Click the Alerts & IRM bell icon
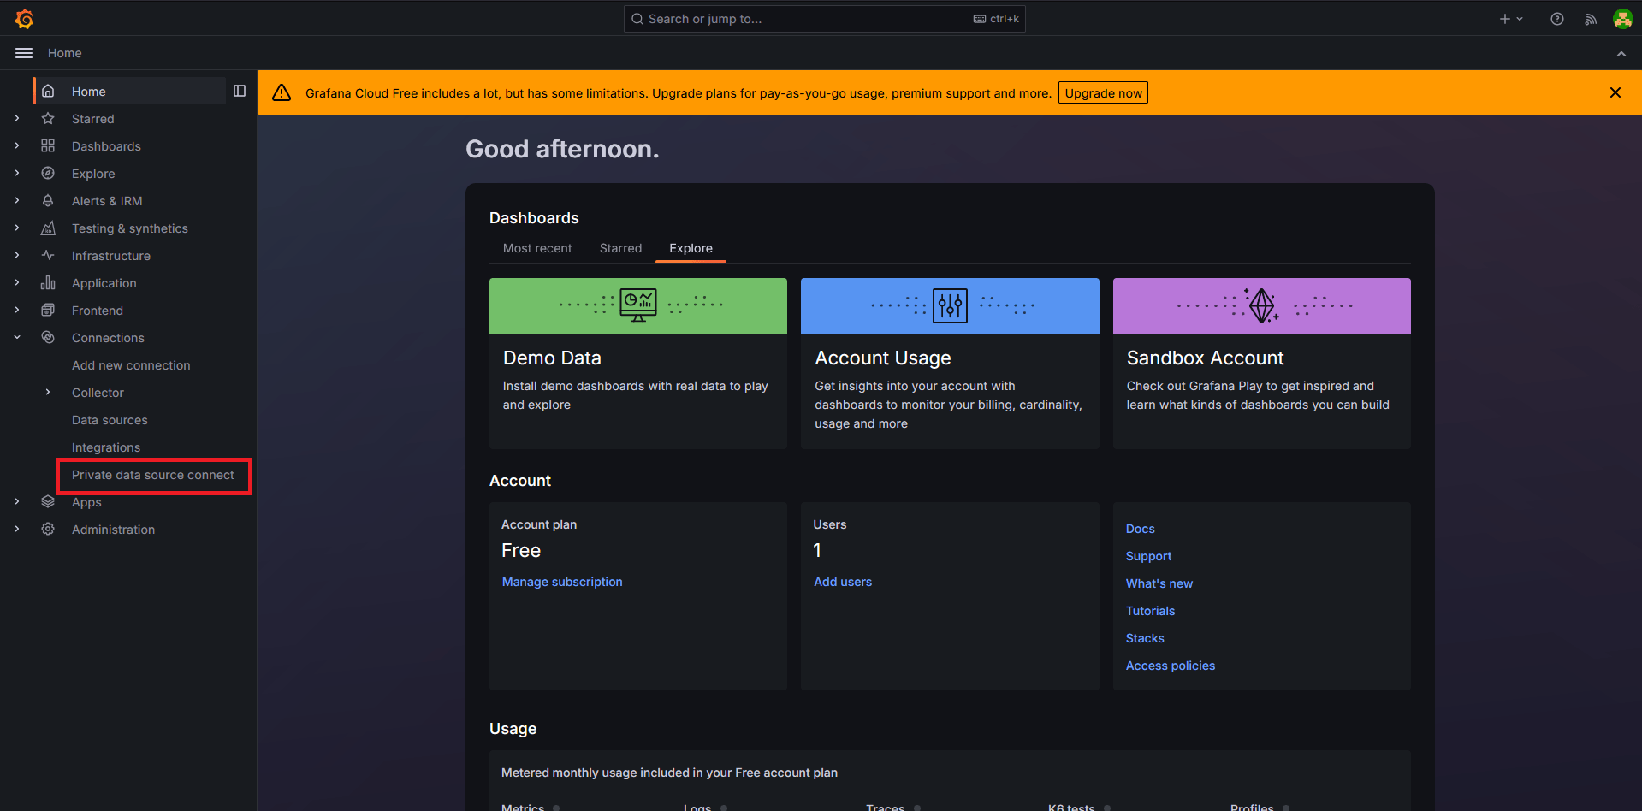Screen dimensions: 1642x811 [x=48, y=200]
